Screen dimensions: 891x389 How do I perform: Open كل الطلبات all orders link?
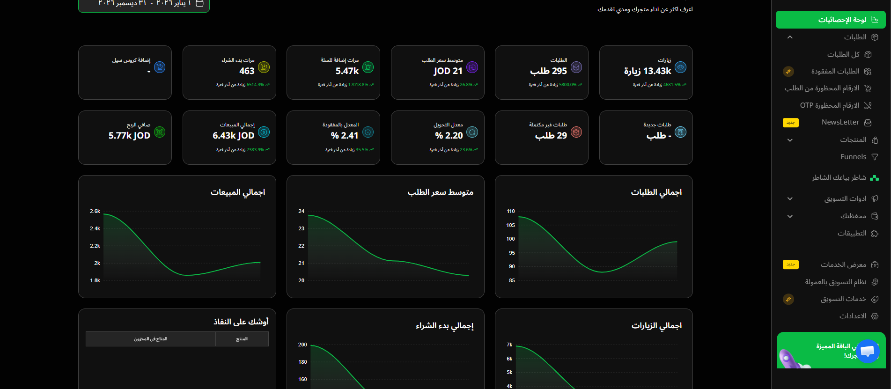[843, 54]
